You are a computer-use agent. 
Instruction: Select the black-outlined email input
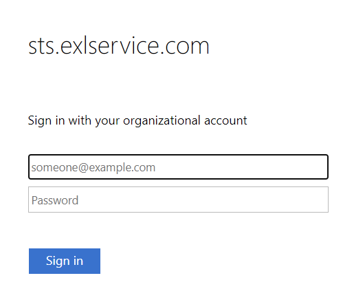pyautogui.click(x=178, y=167)
